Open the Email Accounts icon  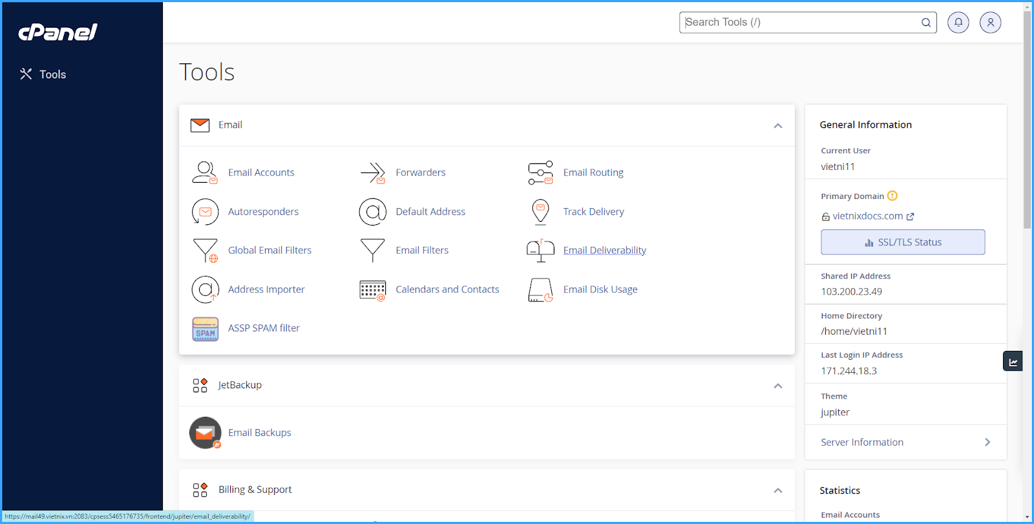tap(205, 173)
